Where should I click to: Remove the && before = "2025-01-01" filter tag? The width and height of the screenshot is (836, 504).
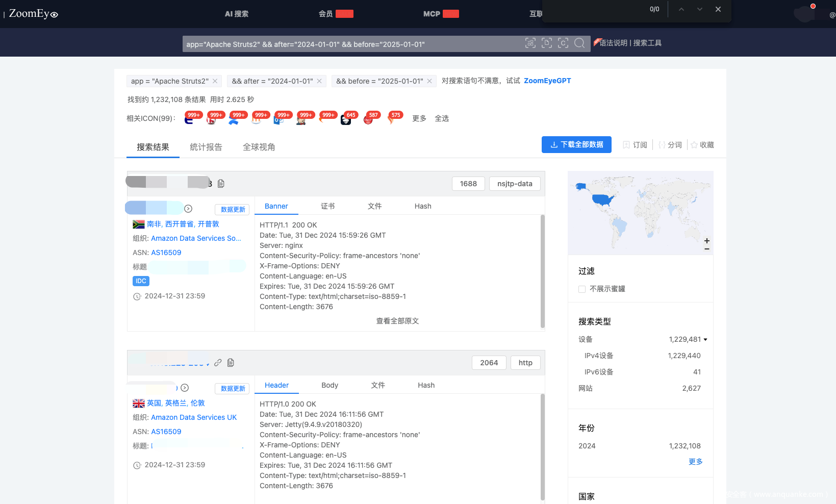[x=429, y=81]
